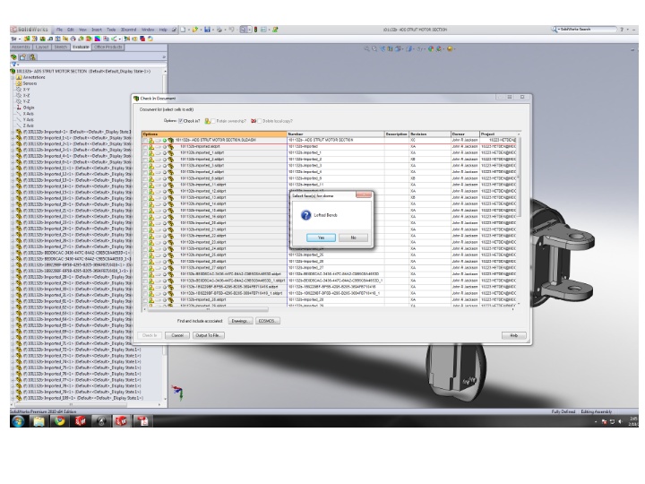Click the Print toolbar icon
The image size is (645, 484).
(x=219, y=30)
